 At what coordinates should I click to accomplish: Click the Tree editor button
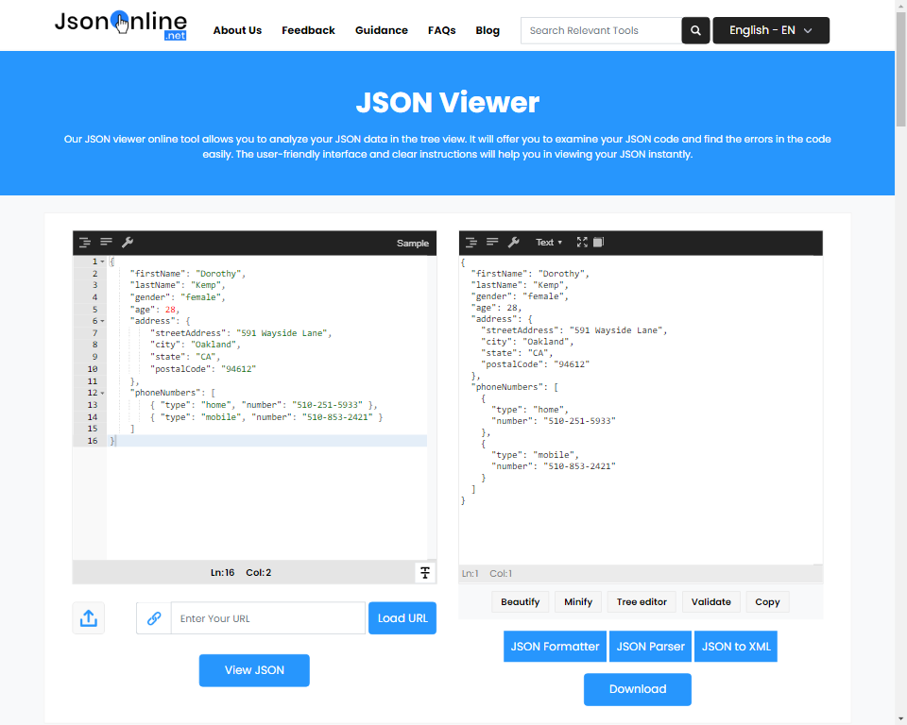coord(642,601)
